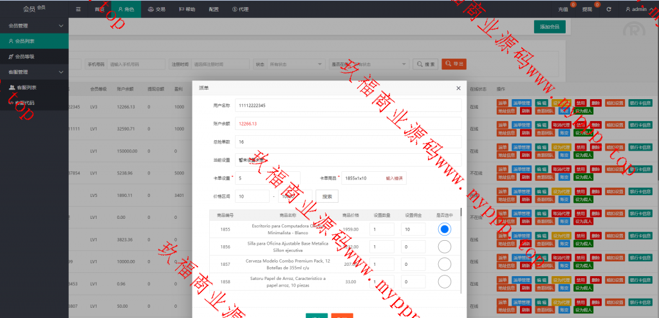Select radio button for product 1856

coord(444,246)
